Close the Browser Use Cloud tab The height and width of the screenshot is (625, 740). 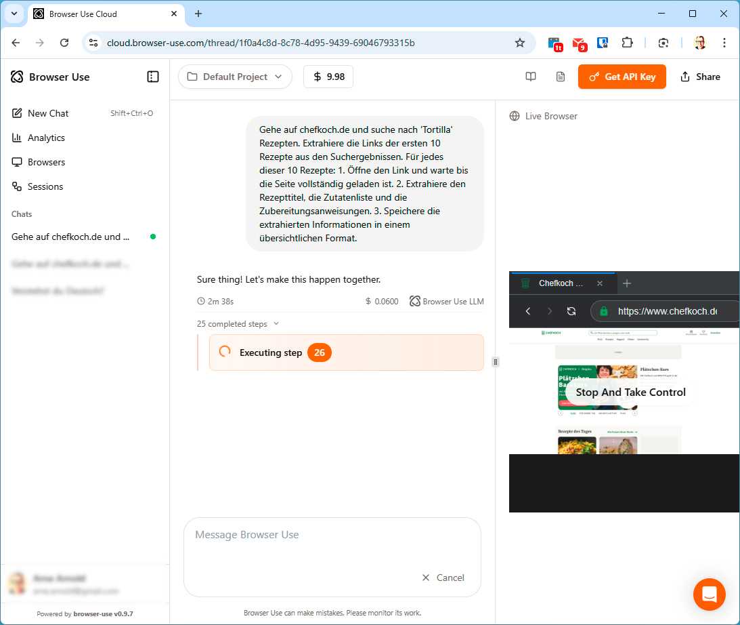(174, 14)
